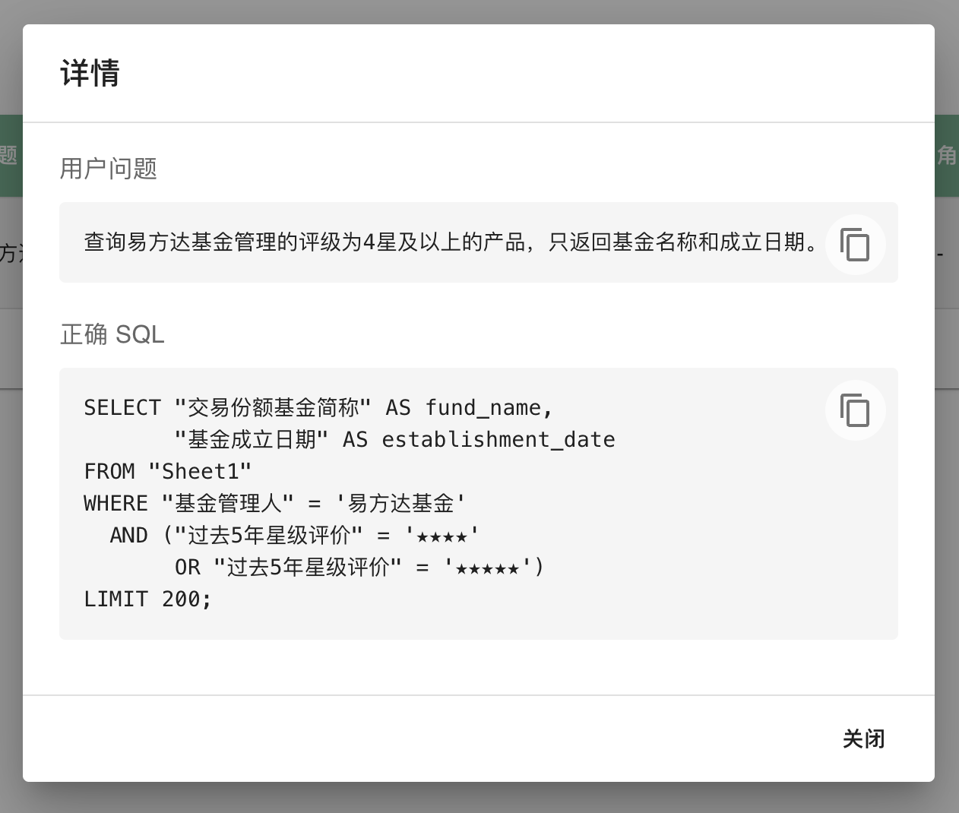Image resolution: width=959 pixels, height=813 pixels.
Task: Click the green table header cell behind the dialog's right edge
Action: coord(947,156)
